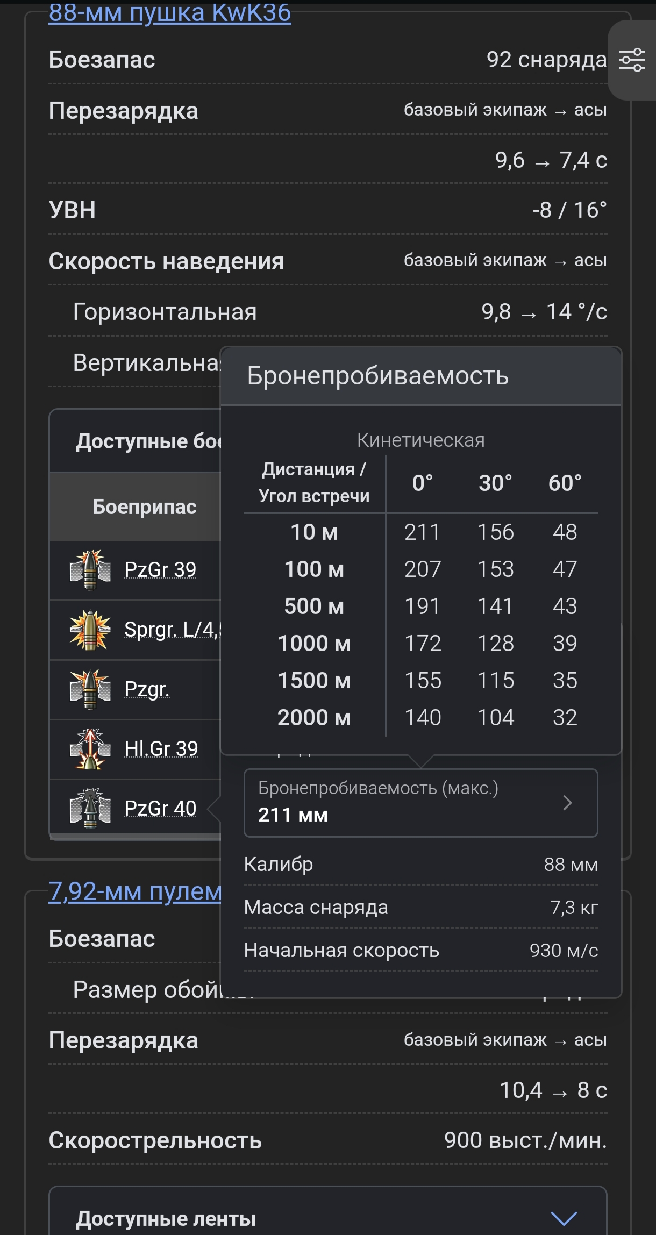This screenshot has height=1235, width=656.
Task: Open the 7,92-мм пулемёт link
Action: coord(135,891)
